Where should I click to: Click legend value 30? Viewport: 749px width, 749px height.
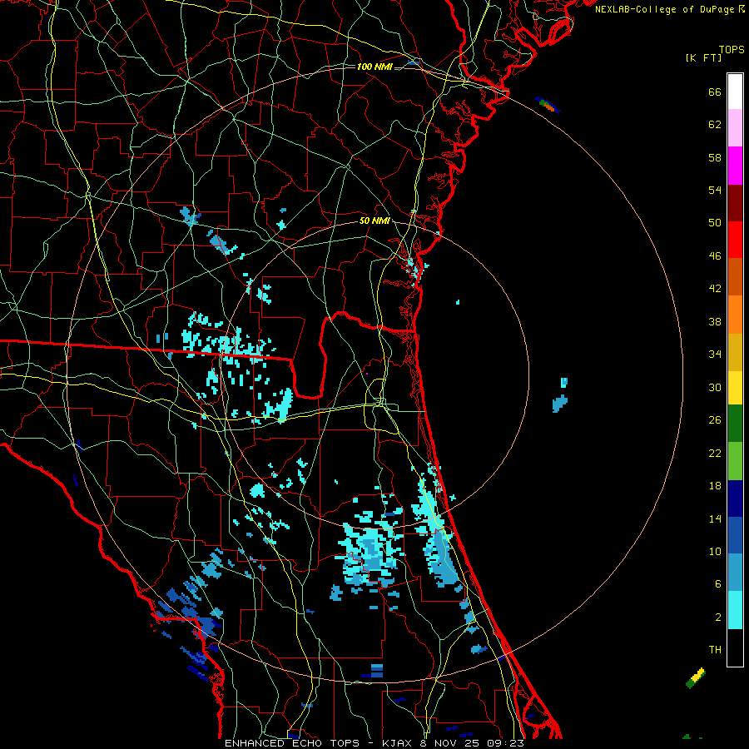point(715,387)
